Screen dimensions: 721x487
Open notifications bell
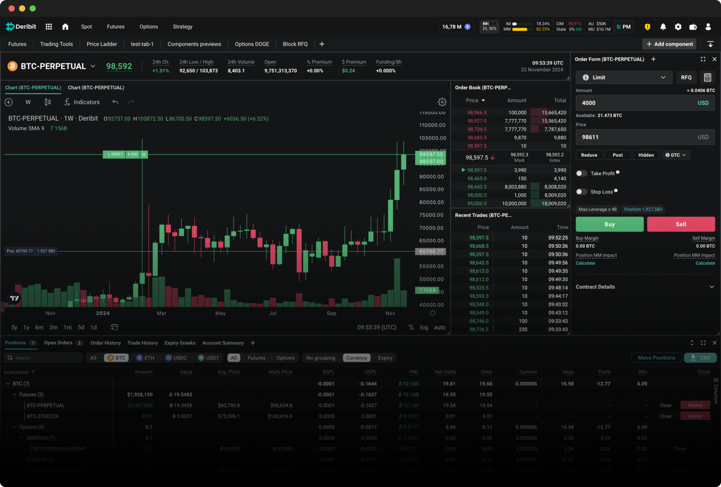pyautogui.click(x=663, y=27)
